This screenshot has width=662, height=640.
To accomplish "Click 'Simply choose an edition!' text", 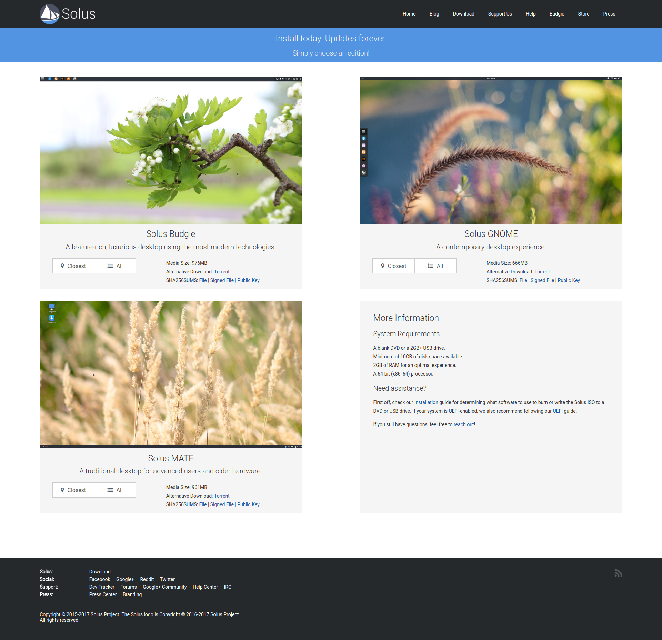I will [x=331, y=53].
